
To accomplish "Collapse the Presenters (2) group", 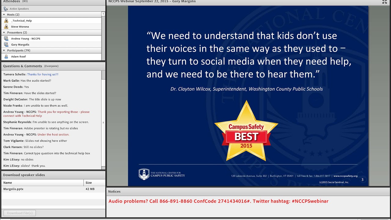I will [x=4, y=32].
